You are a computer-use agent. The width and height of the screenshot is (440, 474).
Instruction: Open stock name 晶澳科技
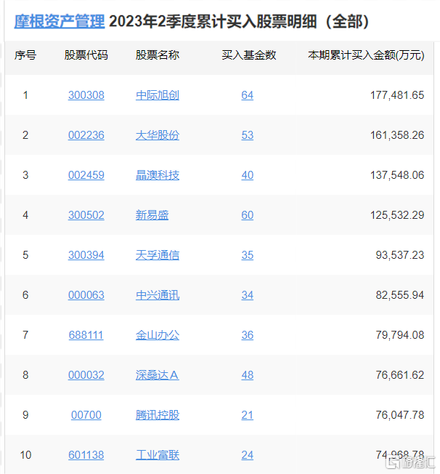click(x=158, y=175)
